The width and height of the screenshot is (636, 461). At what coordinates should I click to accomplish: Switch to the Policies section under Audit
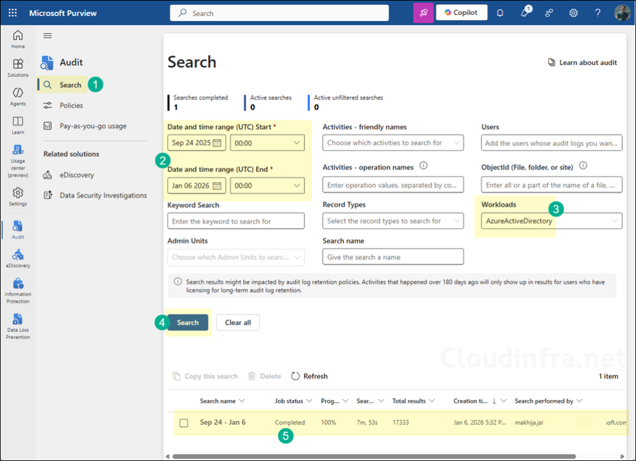point(70,105)
